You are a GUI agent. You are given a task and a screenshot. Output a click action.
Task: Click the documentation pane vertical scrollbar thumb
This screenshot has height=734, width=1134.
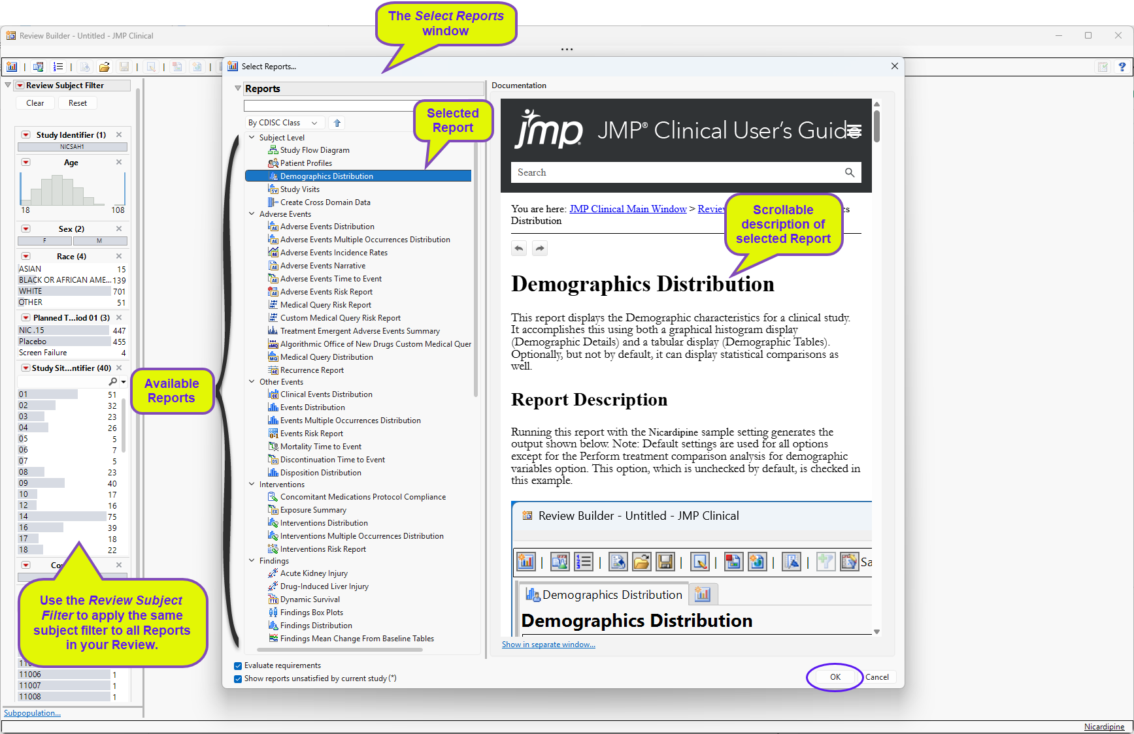876,125
